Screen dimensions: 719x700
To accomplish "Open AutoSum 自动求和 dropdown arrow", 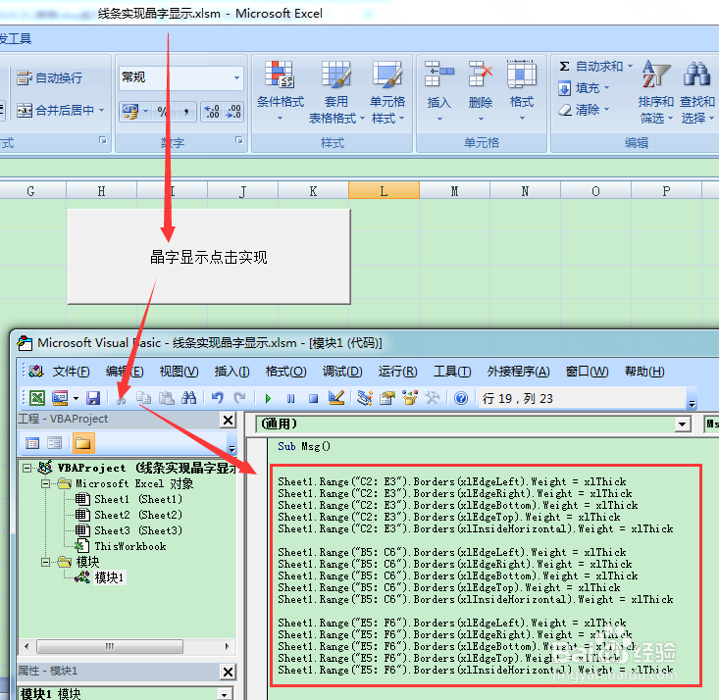I will point(630,67).
